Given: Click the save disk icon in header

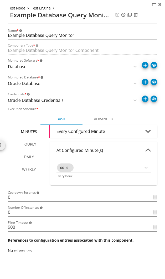Looking at the screenshot, I should point(117,15).
